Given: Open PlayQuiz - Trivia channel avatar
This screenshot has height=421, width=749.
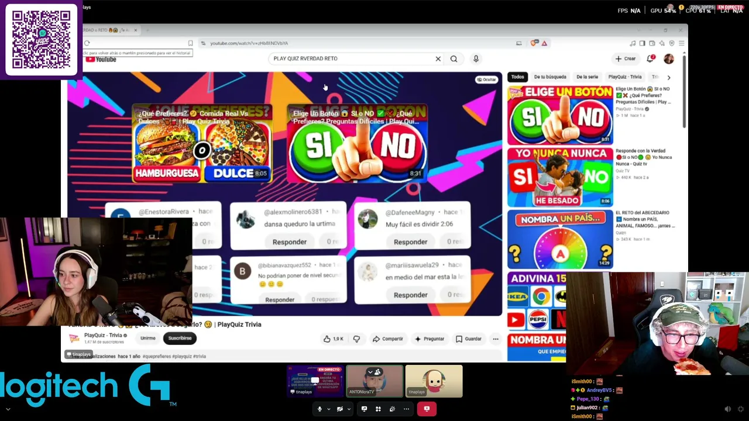Looking at the screenshot, I should (x=74, y=338).
